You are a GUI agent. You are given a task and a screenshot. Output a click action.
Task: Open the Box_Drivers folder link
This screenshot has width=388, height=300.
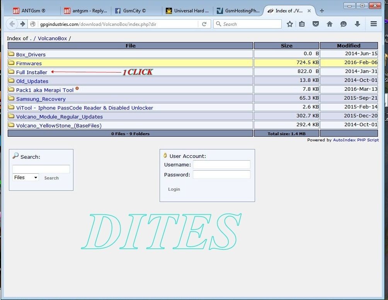(31, 54)
